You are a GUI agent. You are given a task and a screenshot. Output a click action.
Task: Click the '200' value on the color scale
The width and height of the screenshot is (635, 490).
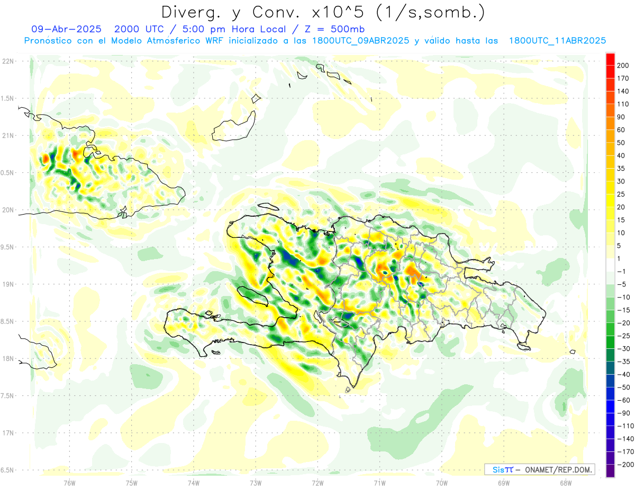coord(624,66)
